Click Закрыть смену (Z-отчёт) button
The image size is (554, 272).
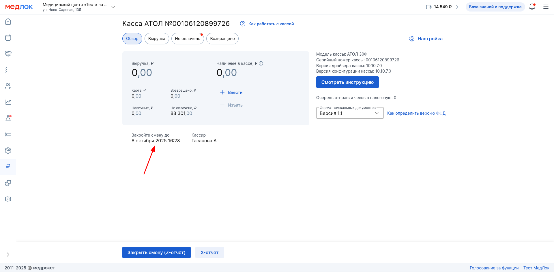tap(156, 252)
